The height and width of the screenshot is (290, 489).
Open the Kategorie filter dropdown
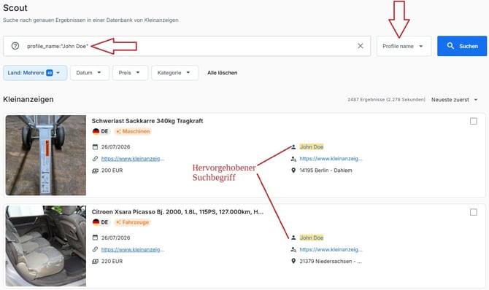click(174, 73)
